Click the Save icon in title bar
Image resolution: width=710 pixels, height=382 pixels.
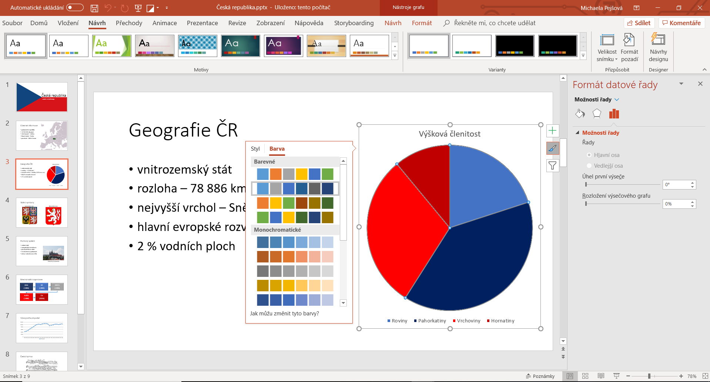[x=94, y=8]
